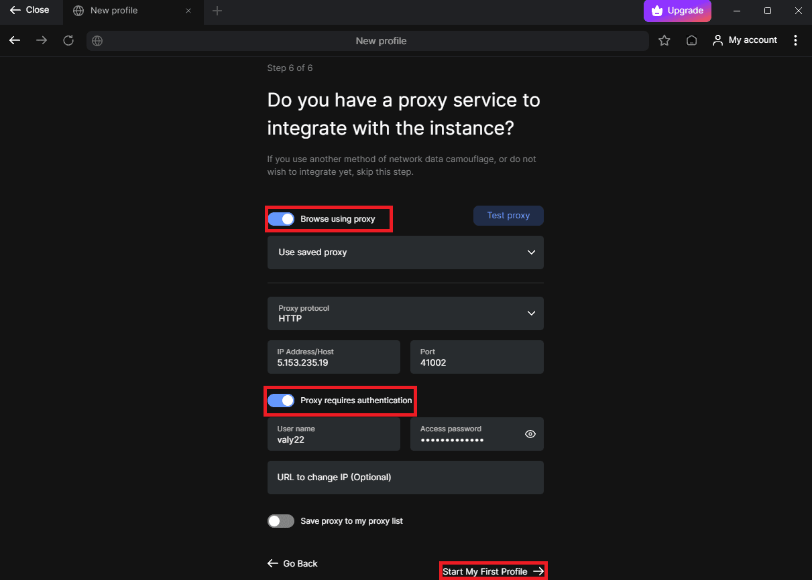Click the URL to change IP field
The height and width of the screenshot is (580, 812).
click(x=405, y=477)
